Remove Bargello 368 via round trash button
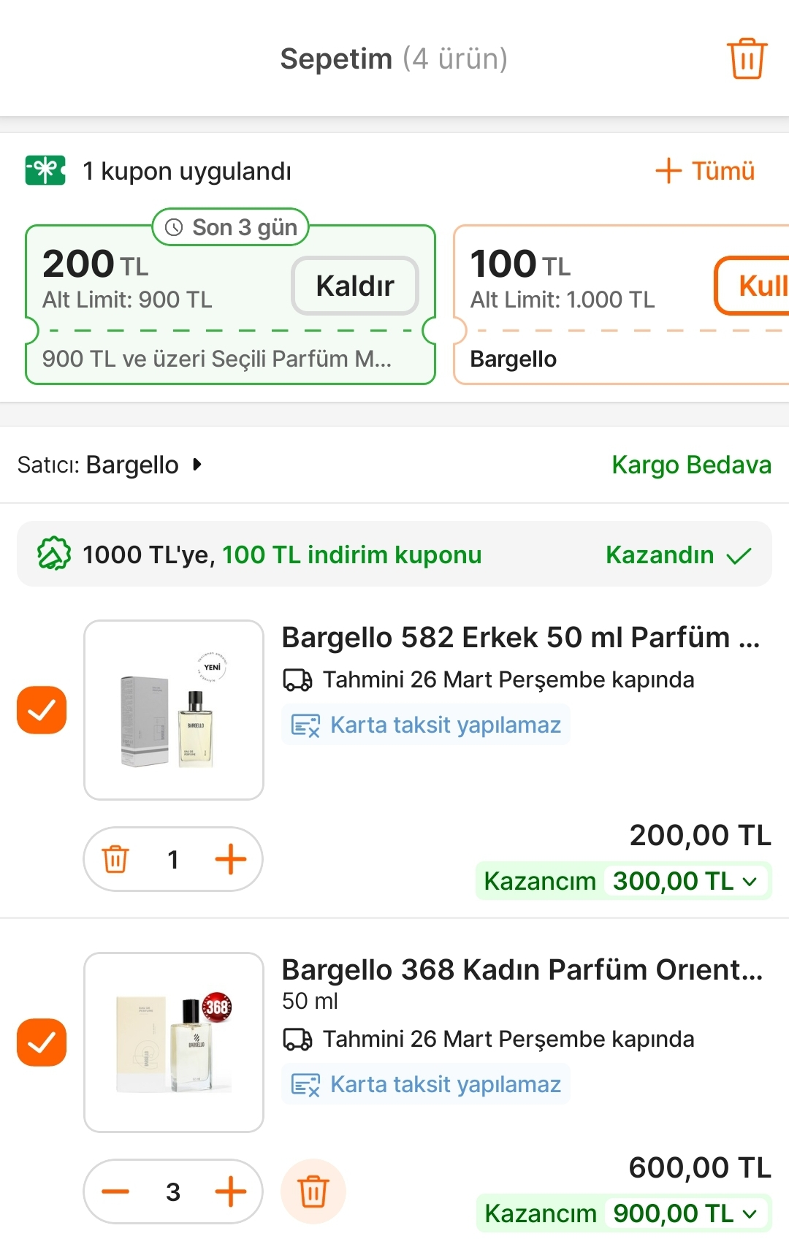789x1247 pixels. pos(313,1191)
